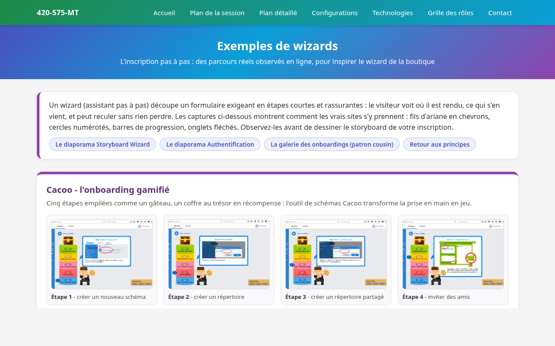Open the Étape 2 créer un répertoire thumbnail
The width and height of the screenshot is (555, 346).
coord(219,254)
